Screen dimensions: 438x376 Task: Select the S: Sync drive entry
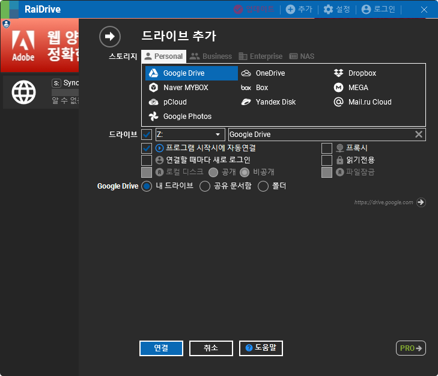point(41,92)
